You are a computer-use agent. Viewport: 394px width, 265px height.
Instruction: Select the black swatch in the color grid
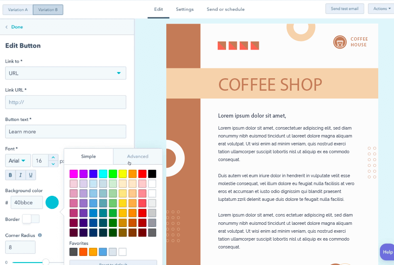tap(152, 173)
